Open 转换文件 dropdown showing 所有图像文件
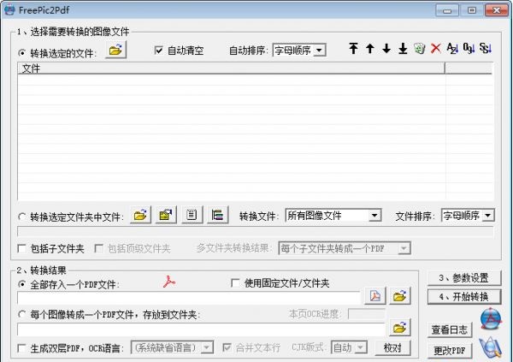513x362 pixels. [333, 216]
